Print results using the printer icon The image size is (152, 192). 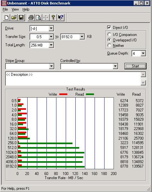pos(31,17)
